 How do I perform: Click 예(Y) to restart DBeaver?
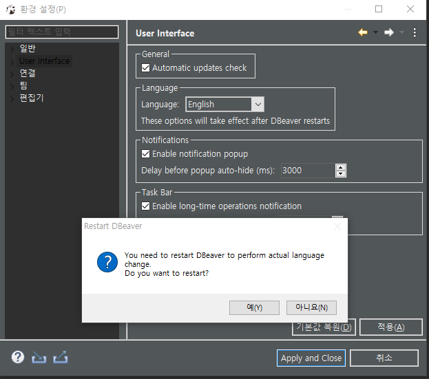tap(255, 307)
